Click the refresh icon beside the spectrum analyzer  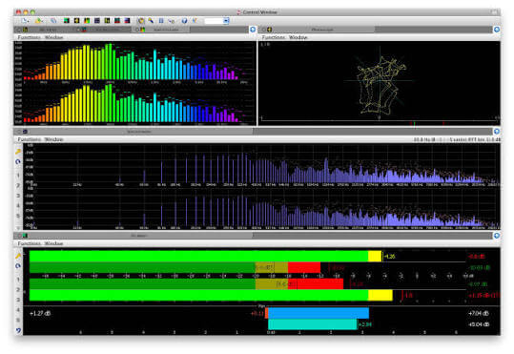click(18, 162)
